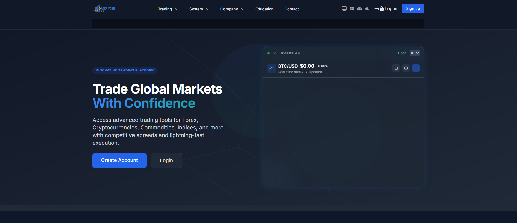The width and height of the screenshot is (517, 223).
Task: Click the circle target icon button in chart widget
Action: 406,68
